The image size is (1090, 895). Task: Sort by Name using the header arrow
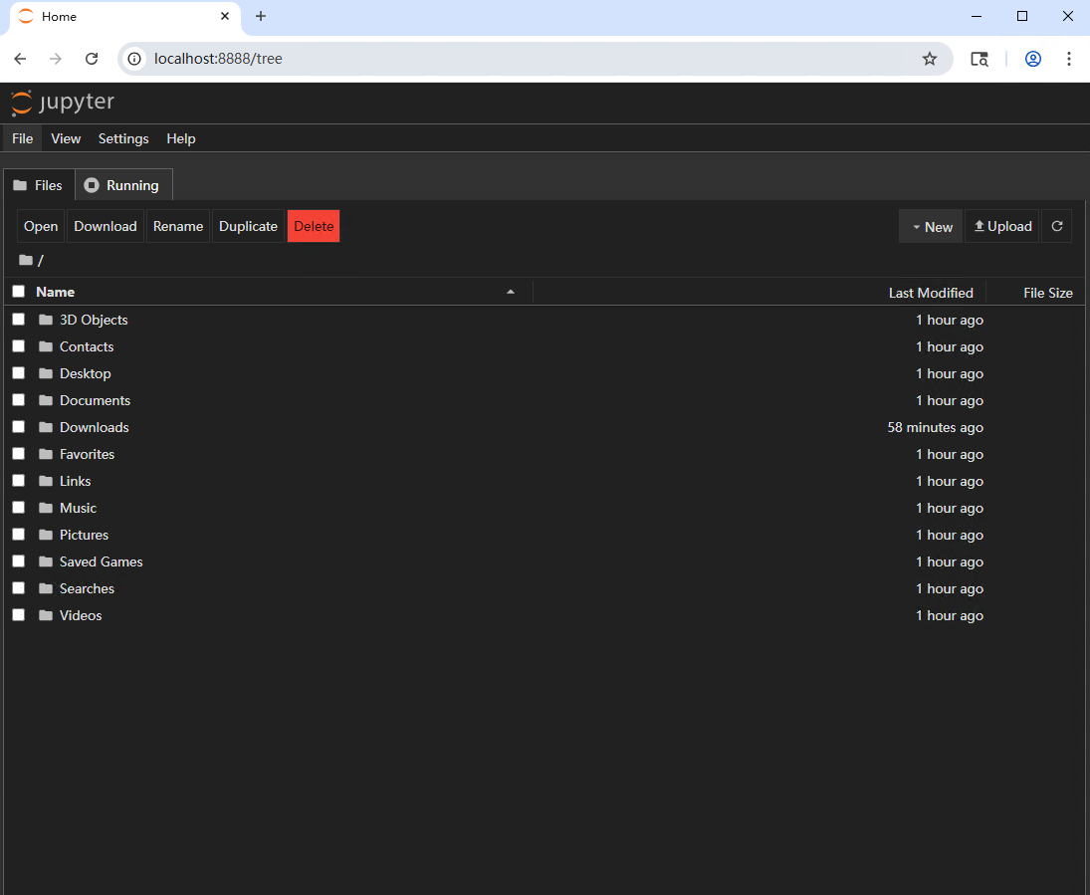click(511, 292)
